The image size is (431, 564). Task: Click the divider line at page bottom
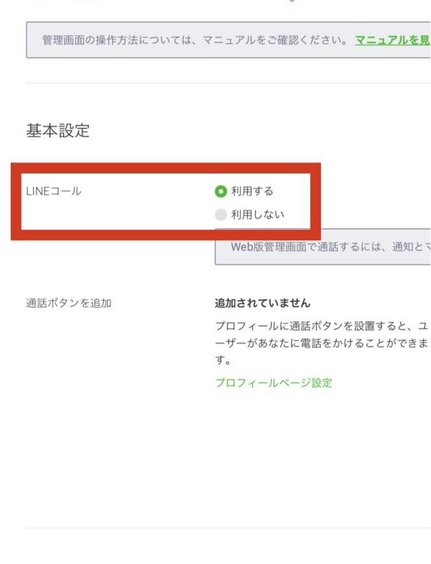(227, 528)
